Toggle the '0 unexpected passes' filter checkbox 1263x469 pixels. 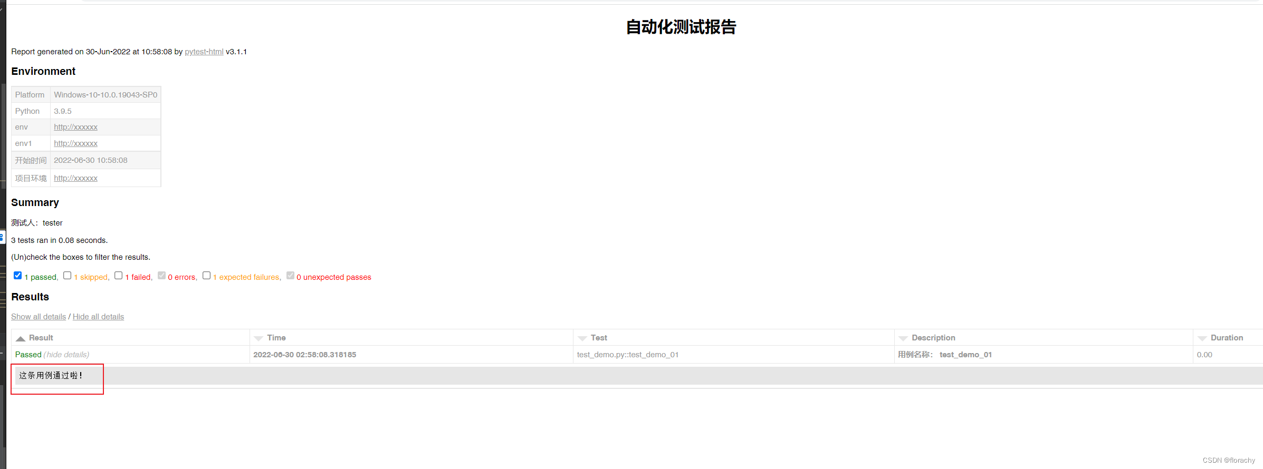point(290,276)
